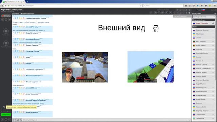This screenshot has width=217, height=122.
Task: Select participant Валентин
Action: click(204, 103)
